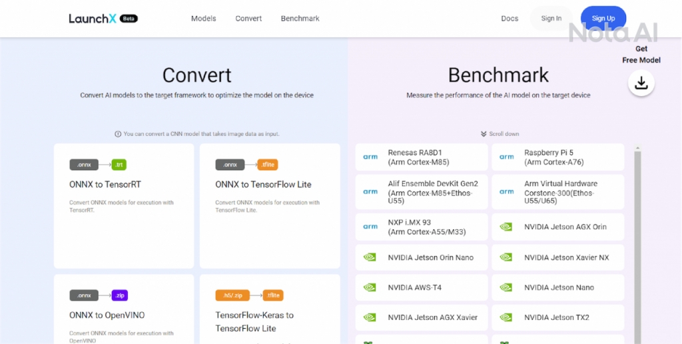Click the purple .zip format badge
The image size is (682, 344).
(x=120, y=295)
